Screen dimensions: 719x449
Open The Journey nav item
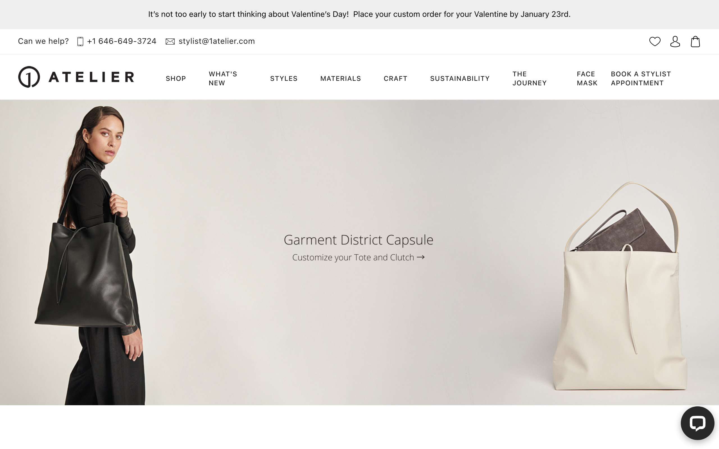click(529, 78)
